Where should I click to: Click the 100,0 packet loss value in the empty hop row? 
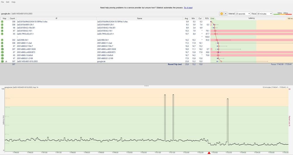207,37
